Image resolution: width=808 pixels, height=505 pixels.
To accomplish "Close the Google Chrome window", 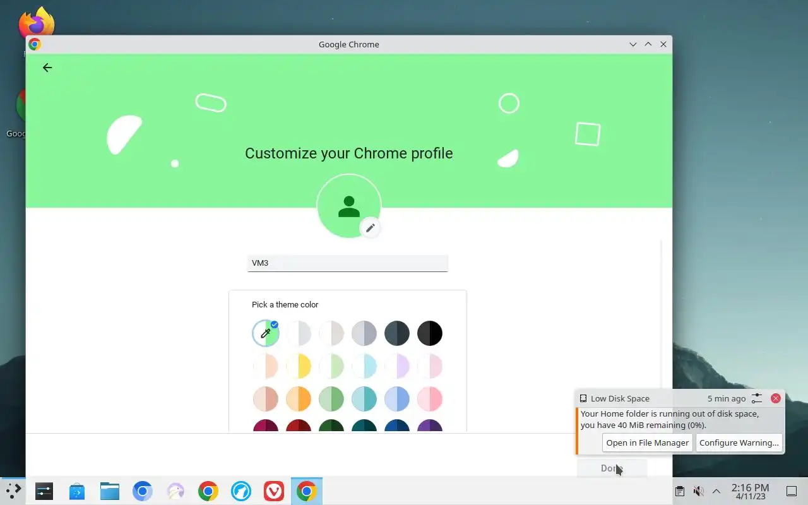I will pos(663,44).
